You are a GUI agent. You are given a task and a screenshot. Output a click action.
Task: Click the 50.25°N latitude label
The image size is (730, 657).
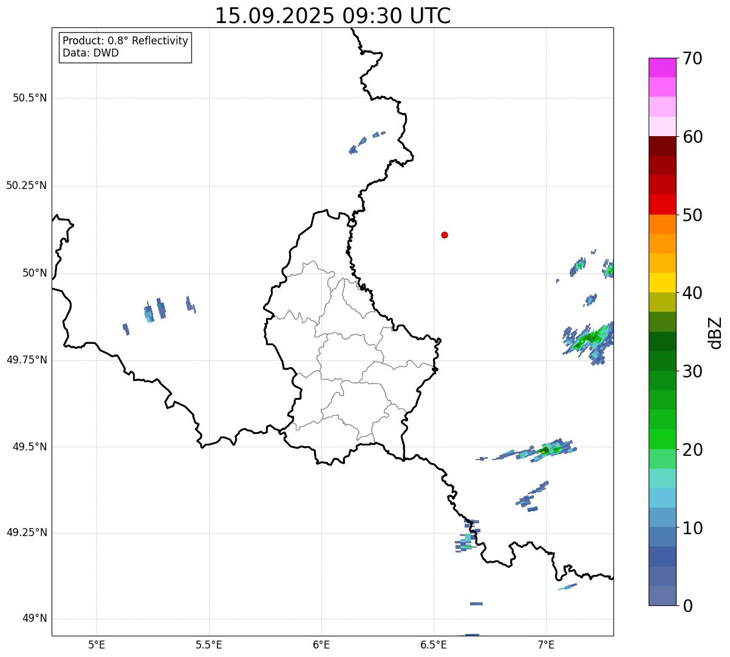(26, 185)
